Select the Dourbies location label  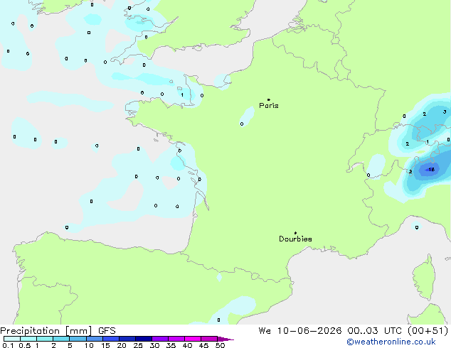[x=295, y=239]
